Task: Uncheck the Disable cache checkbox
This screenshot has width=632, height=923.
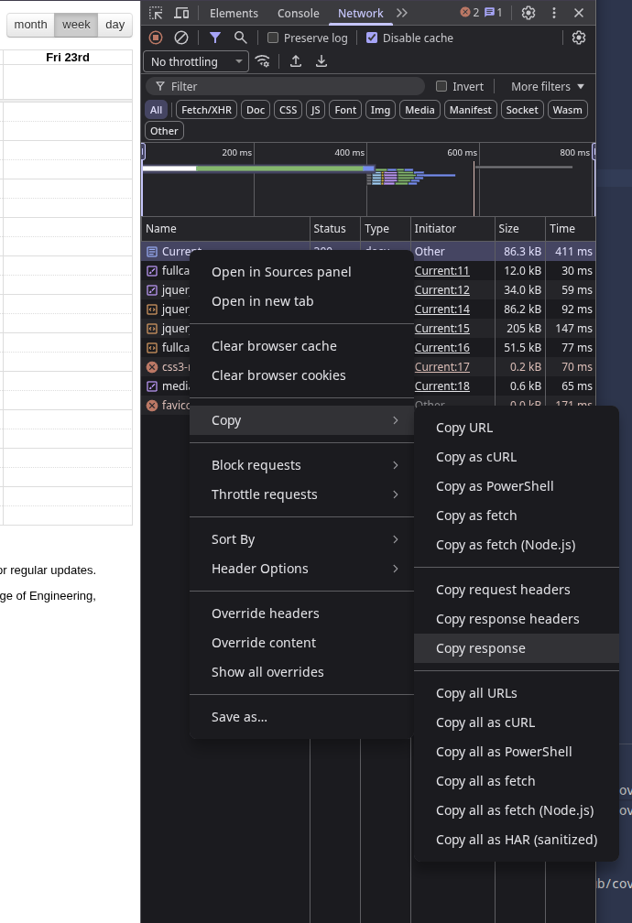Action: 372,38
